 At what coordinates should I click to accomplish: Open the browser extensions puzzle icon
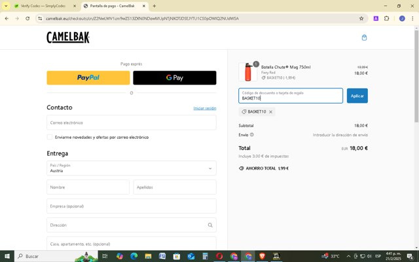point(386,18)
